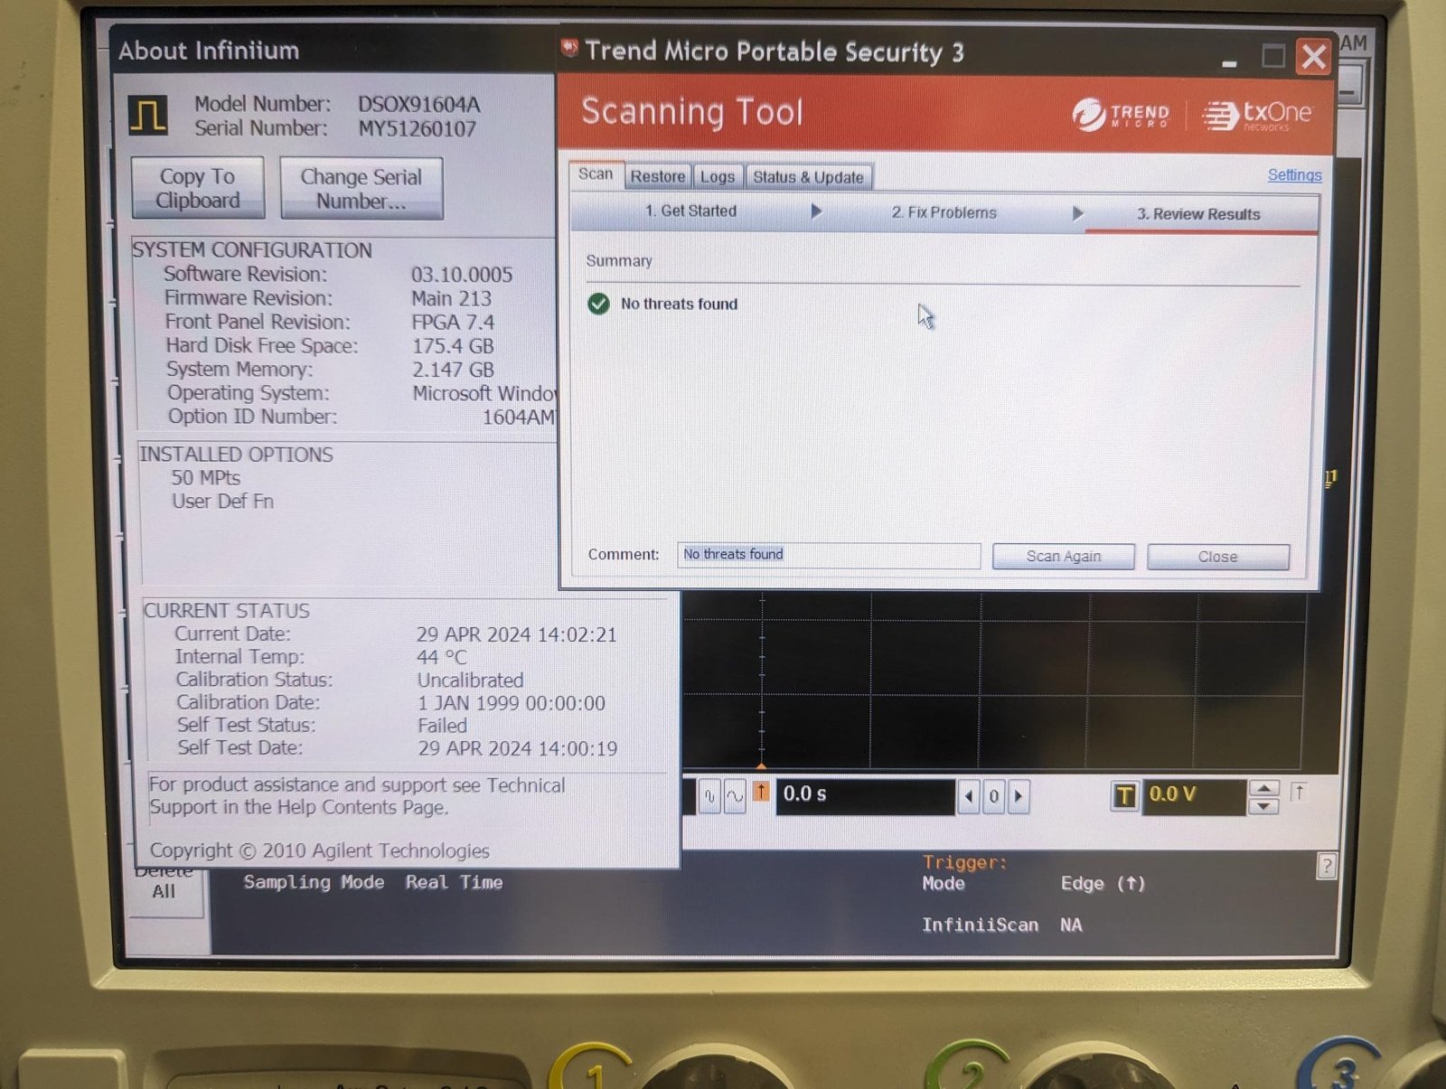Click the Summary heading text
Image resolution: width=1446 pixels, height=1089 pixels.
click(619, 261)
